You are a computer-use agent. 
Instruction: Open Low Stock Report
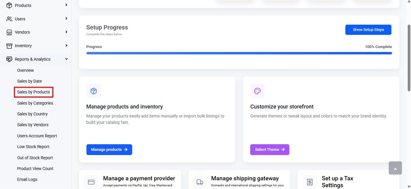(33, 147)
